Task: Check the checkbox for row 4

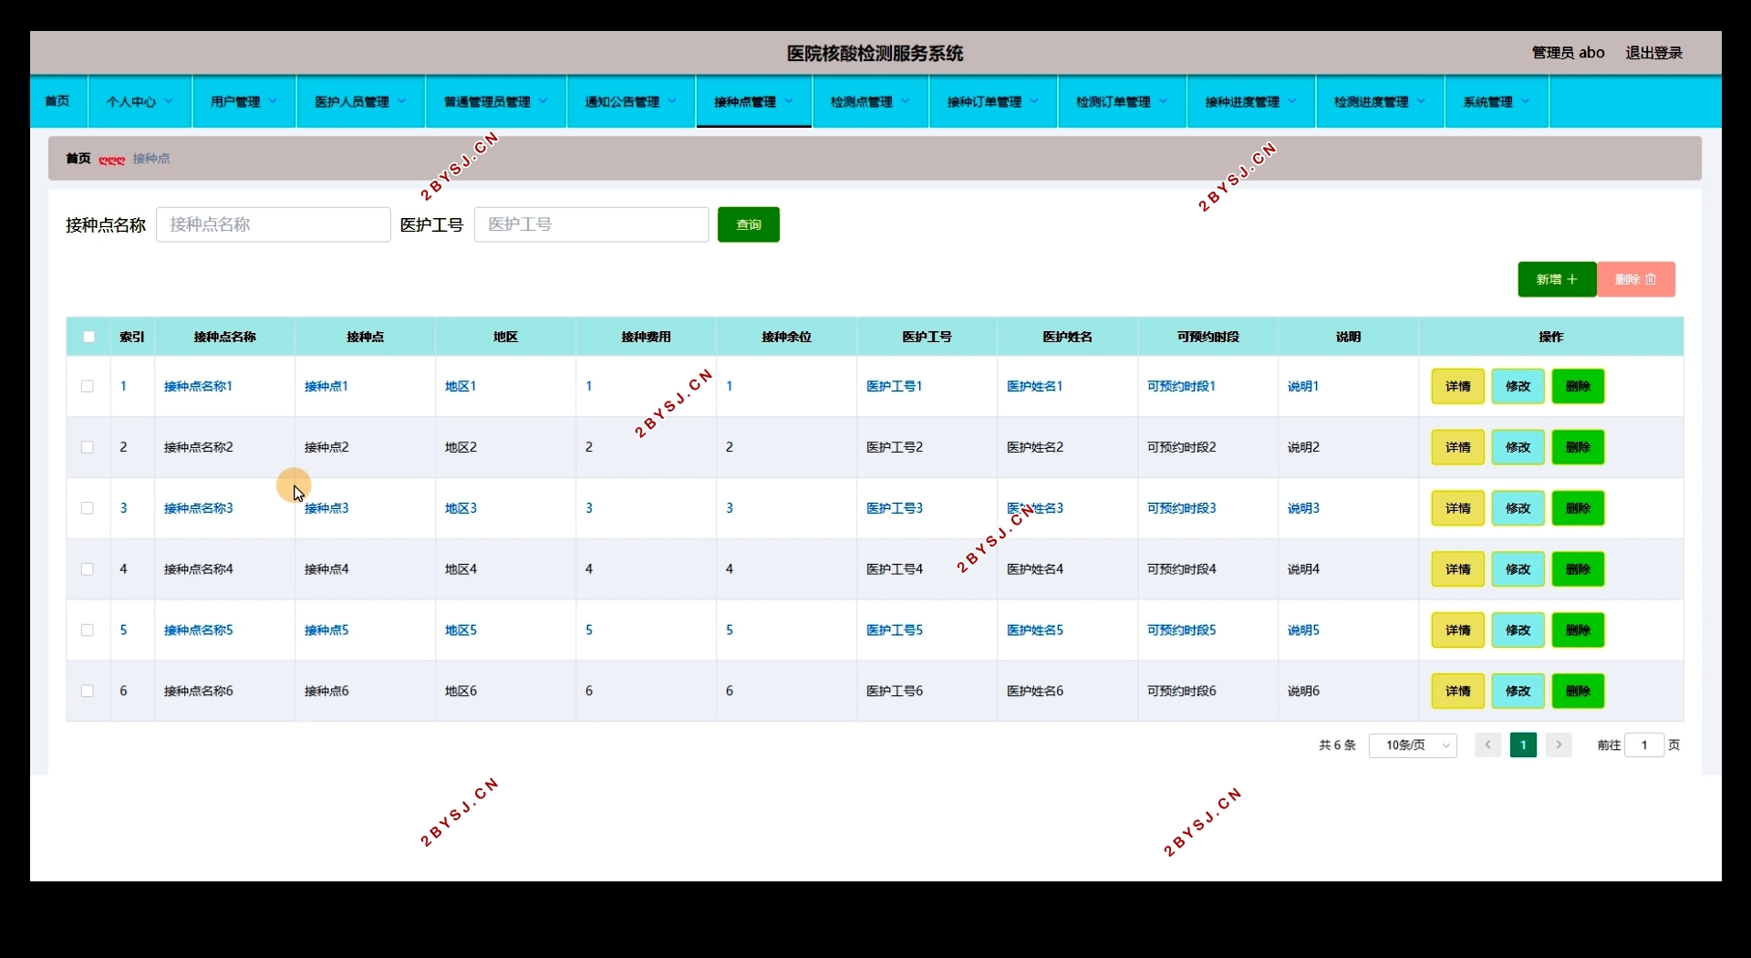Action: click(x=88, y=569)
